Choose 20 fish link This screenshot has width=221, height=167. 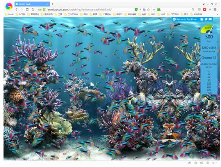click(x=209, y=77)
